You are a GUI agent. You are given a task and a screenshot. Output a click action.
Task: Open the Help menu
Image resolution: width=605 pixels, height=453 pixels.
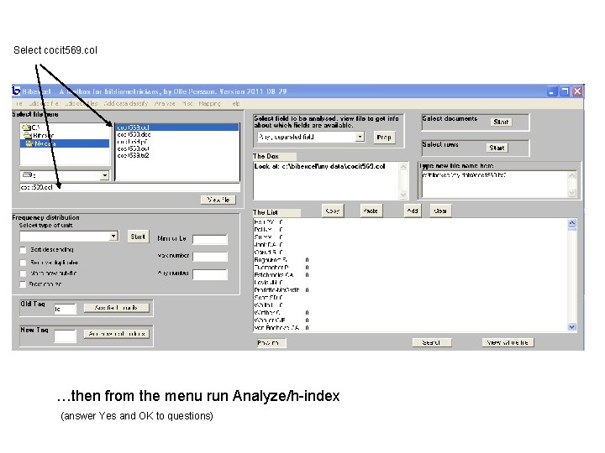(236, 104)
